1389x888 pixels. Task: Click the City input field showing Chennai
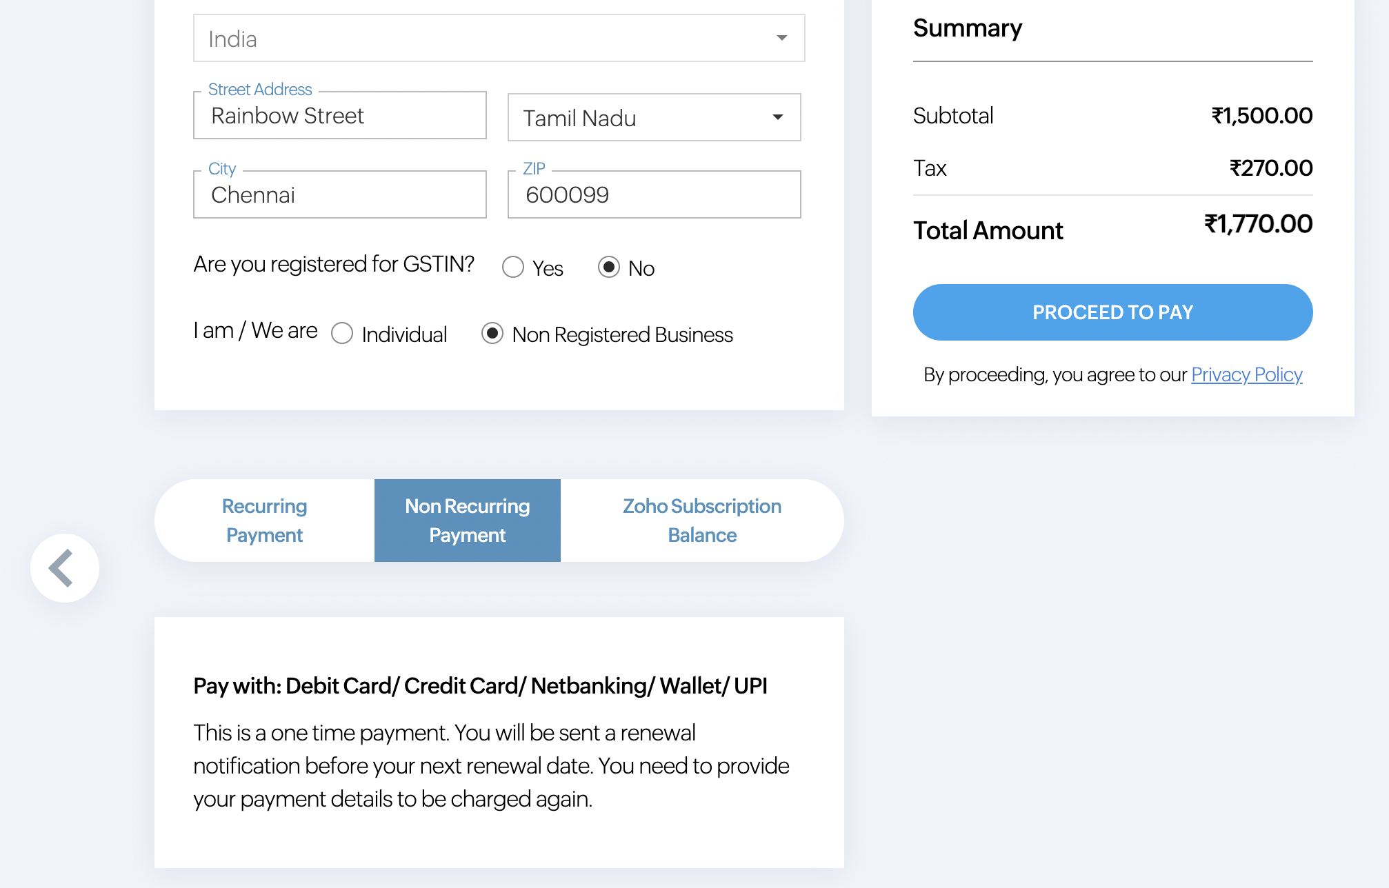(339, 194)
